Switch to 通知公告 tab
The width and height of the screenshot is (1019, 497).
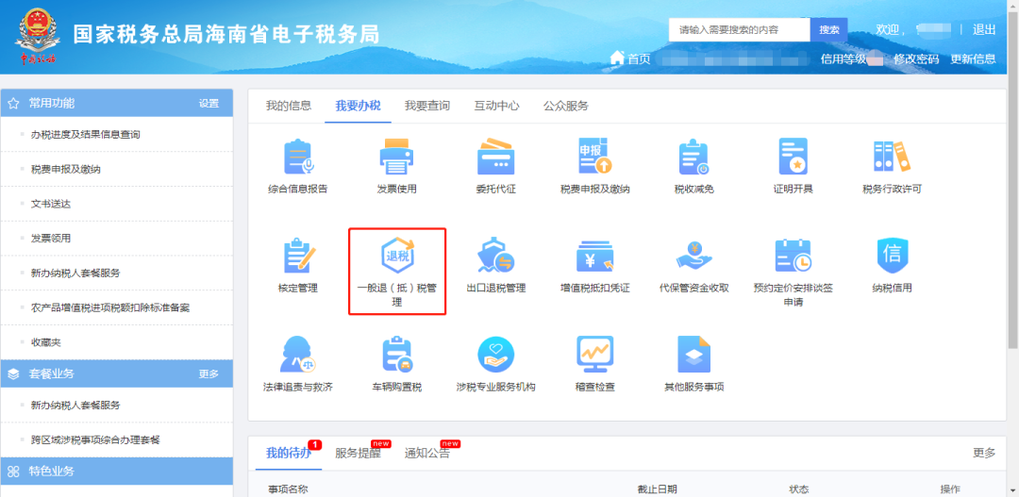427,453
